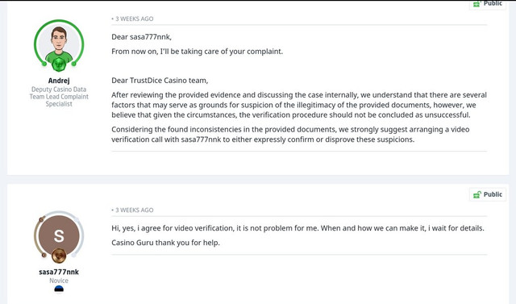Click the 3 WEEKS AGO timestamp on Andrej's post
This screenshot has width=516, height=304.
pos(132,19)
